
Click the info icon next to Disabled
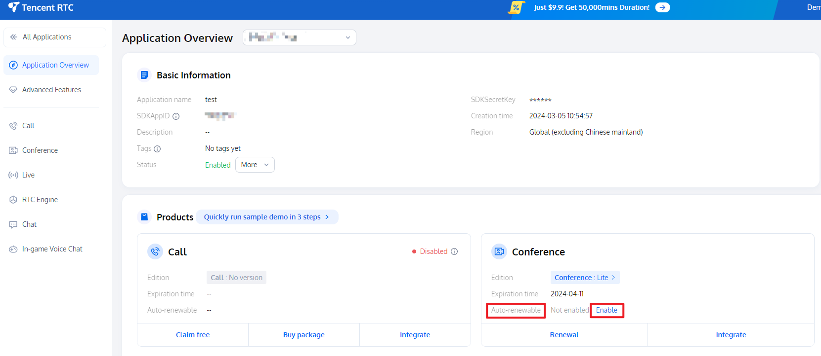pyautogui.click(x=454, y=251)
